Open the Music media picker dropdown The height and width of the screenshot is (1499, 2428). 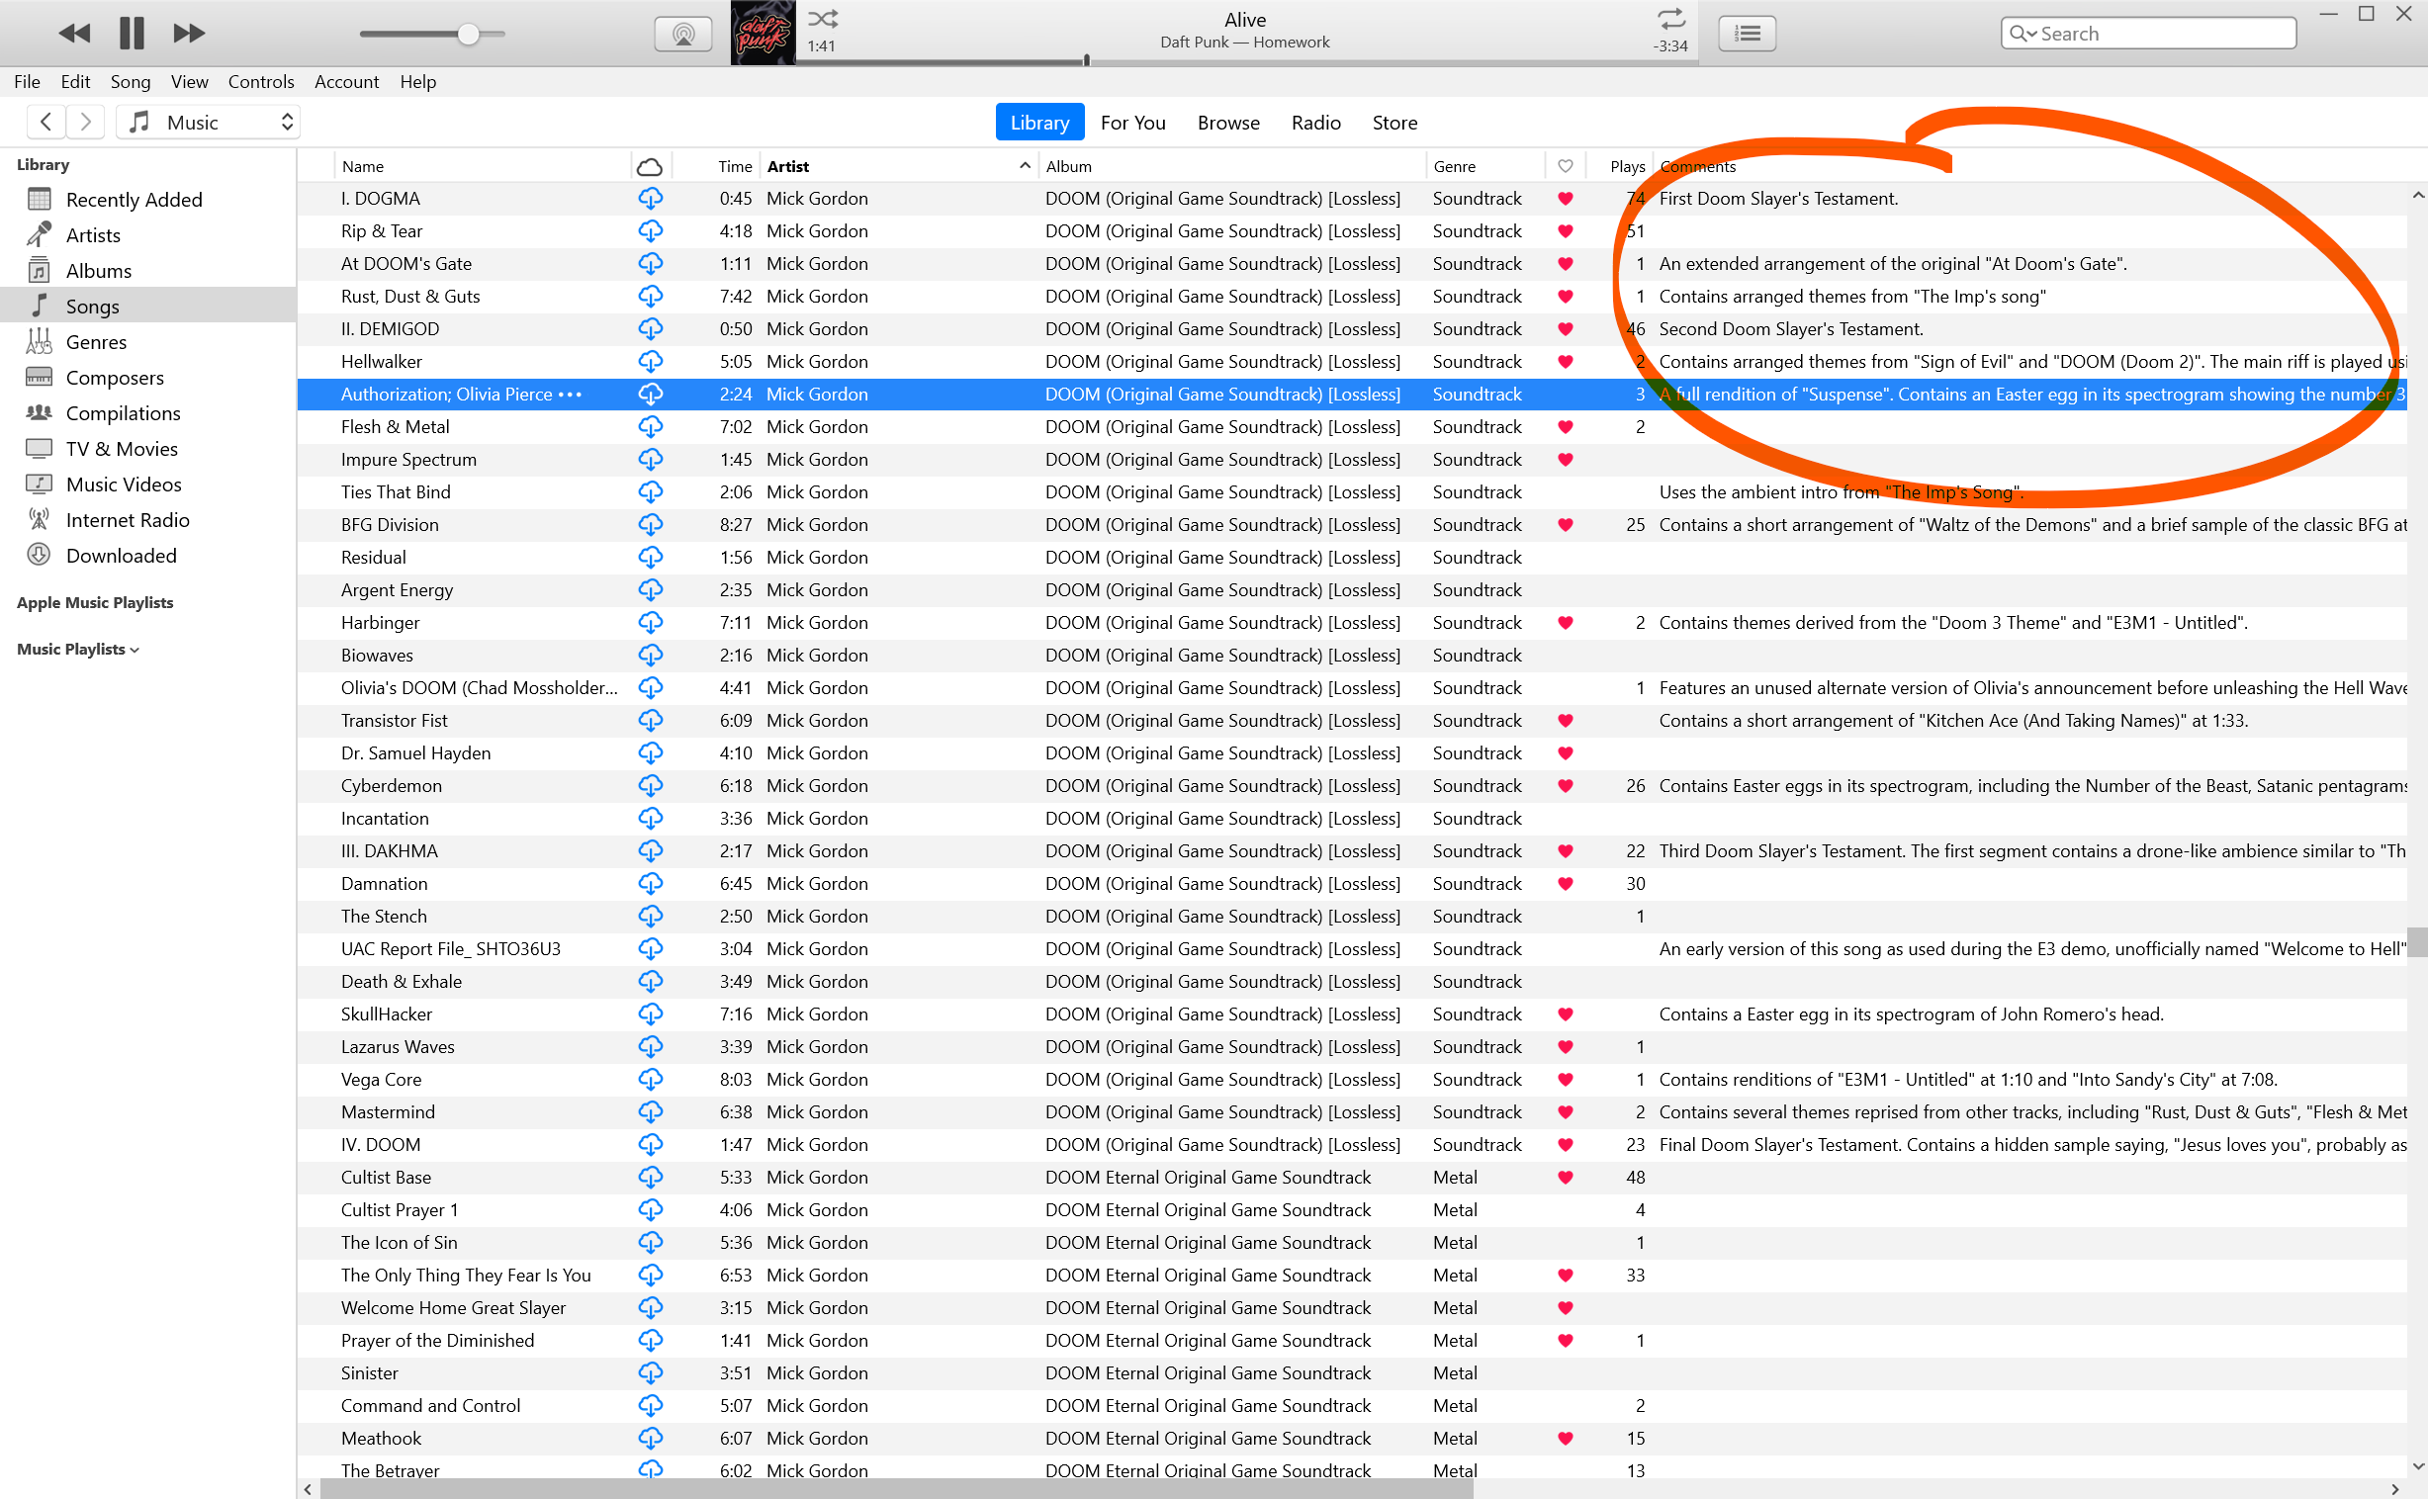pos(210,122)
